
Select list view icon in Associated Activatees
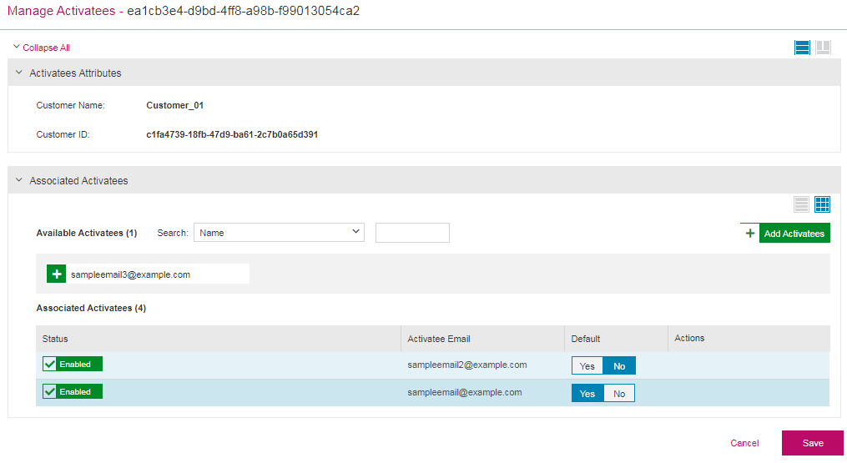click(801, 204)
